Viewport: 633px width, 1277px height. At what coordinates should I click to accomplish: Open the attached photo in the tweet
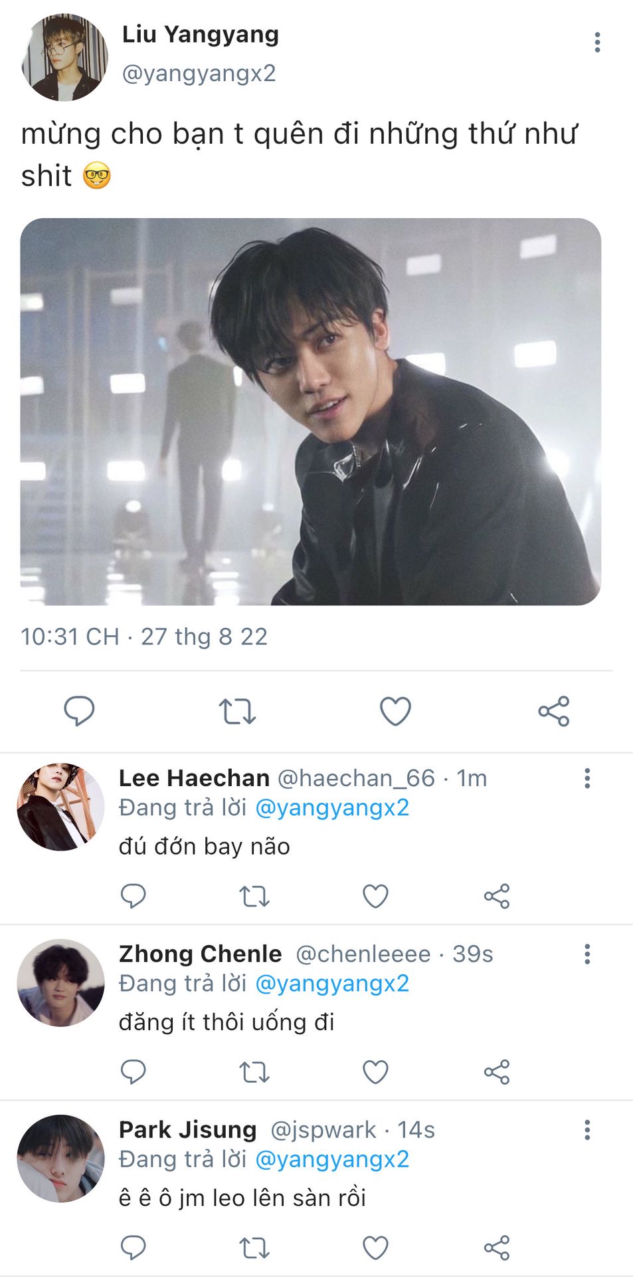[x=310, y=412]
